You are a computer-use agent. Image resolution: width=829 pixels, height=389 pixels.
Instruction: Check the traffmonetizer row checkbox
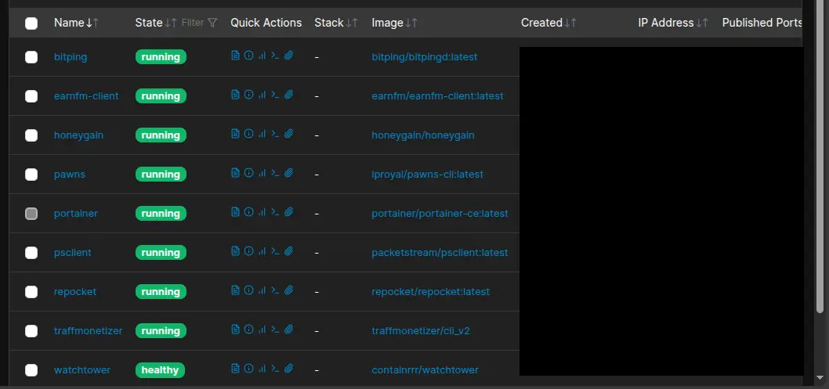(31, 331)
